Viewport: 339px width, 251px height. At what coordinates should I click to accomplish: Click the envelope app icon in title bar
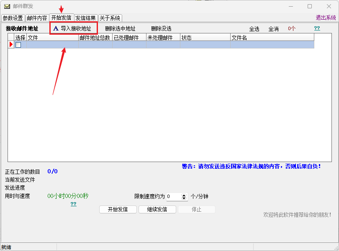coord(7,6)
